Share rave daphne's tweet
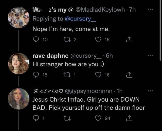162x131 pixels. [129, 75]
